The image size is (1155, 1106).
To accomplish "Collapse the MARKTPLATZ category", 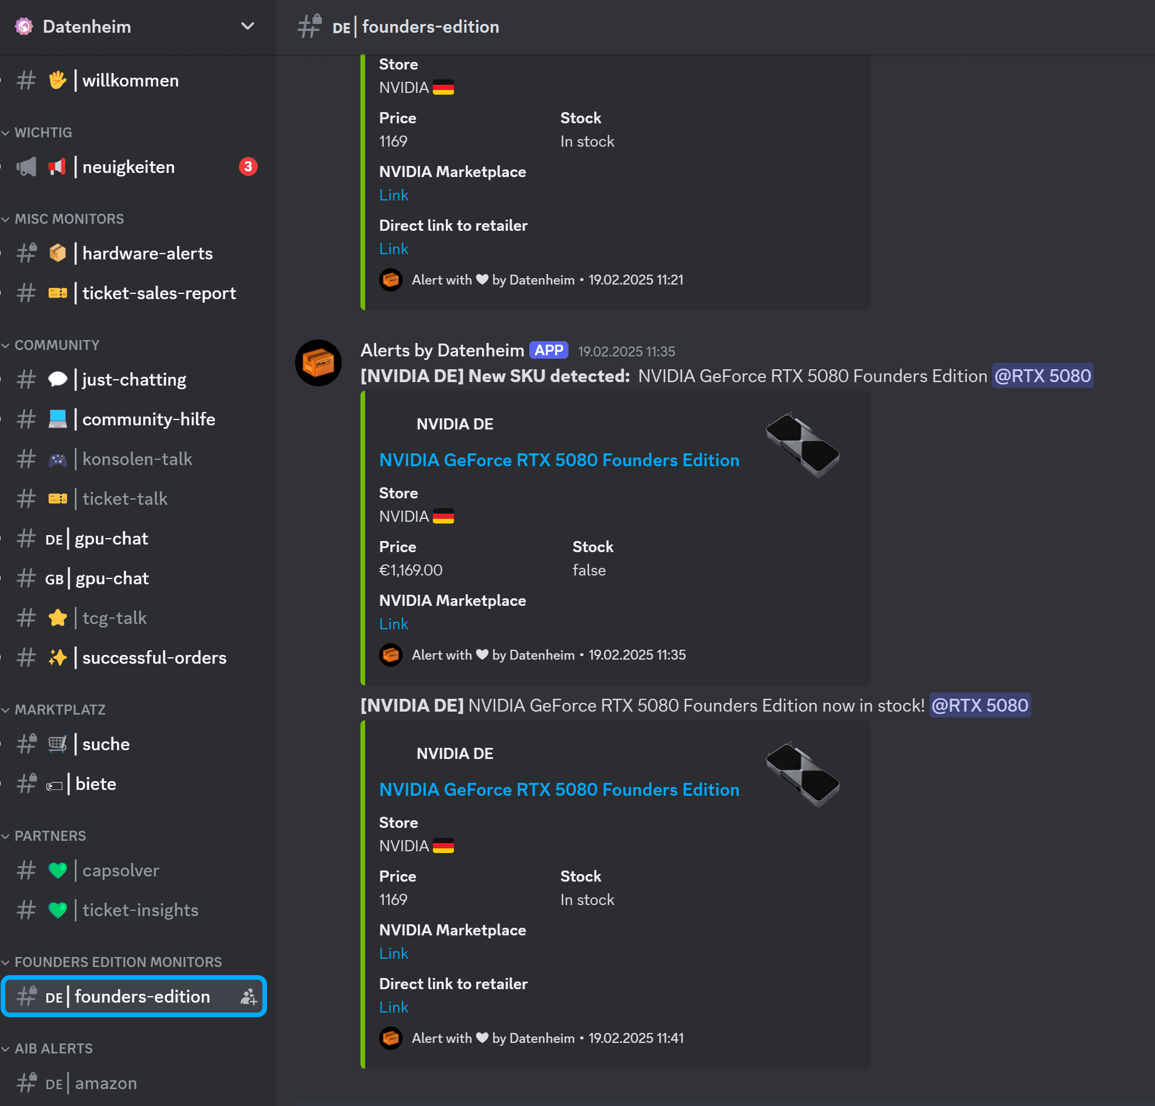I will tap(59, 710).
